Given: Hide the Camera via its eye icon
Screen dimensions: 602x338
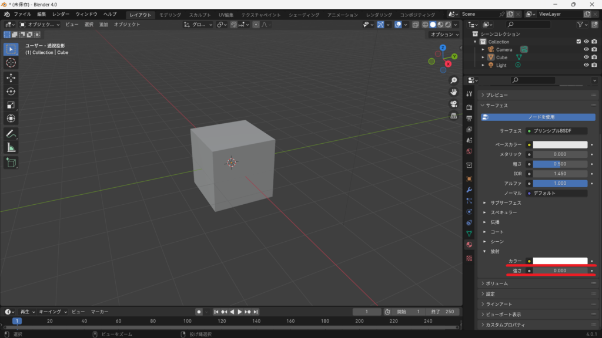Looking at the screenshot, I should point(586,49).
